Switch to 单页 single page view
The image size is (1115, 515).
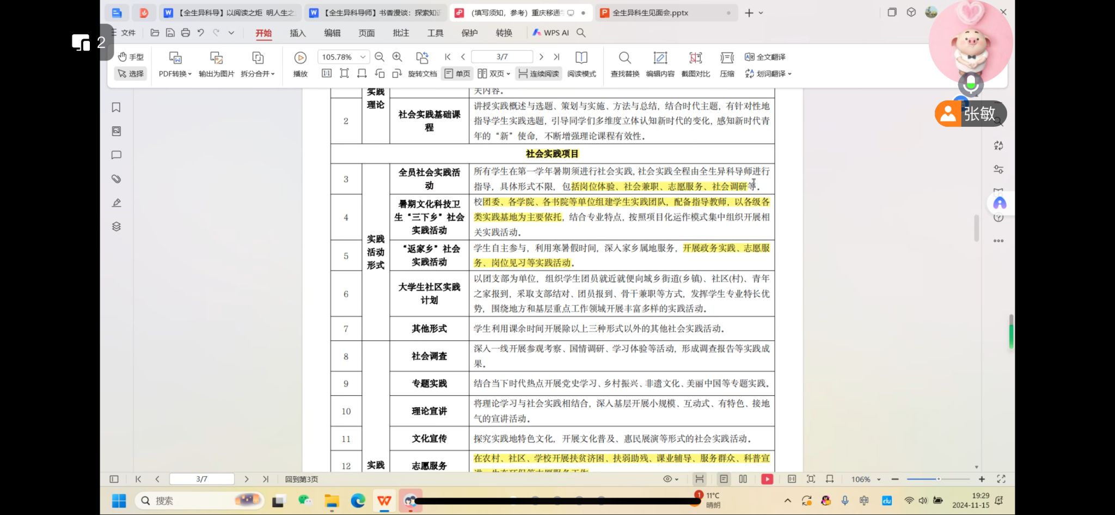coord(457,73)
